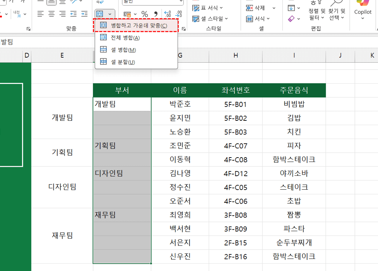Click the align left icon
Viewport: 378px width, 271px height.
(x=40, y=14)
